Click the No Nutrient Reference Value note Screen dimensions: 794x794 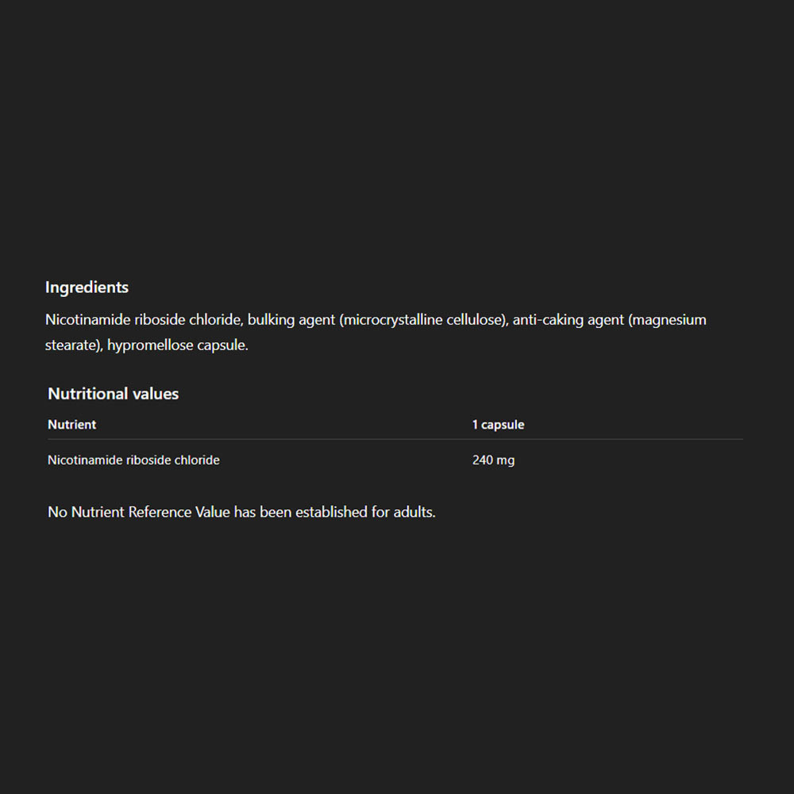241,512
